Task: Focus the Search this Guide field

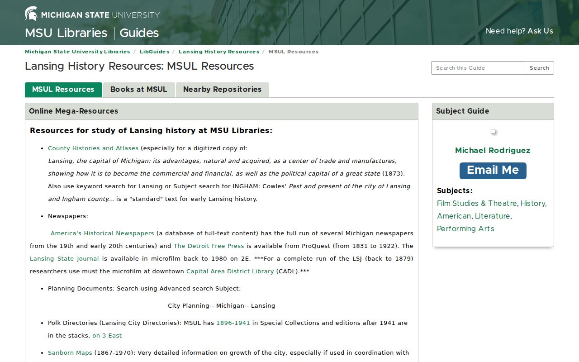Action: pos(478,68)
